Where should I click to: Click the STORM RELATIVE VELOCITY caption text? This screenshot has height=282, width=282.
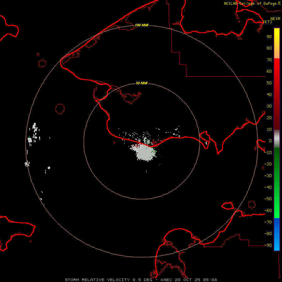97,280
